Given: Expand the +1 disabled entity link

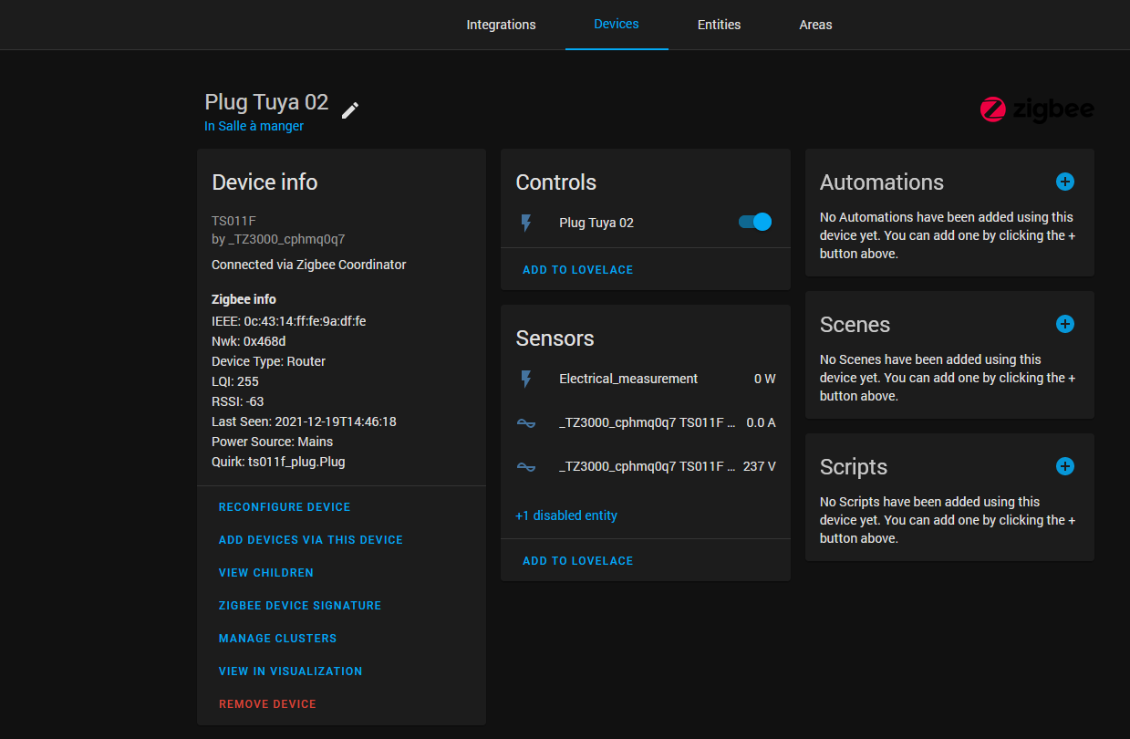Looking at the screenshot, I should coord(566,515).
